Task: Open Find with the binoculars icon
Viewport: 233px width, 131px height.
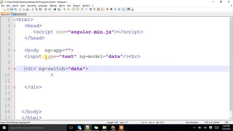Action: point(55,9)
